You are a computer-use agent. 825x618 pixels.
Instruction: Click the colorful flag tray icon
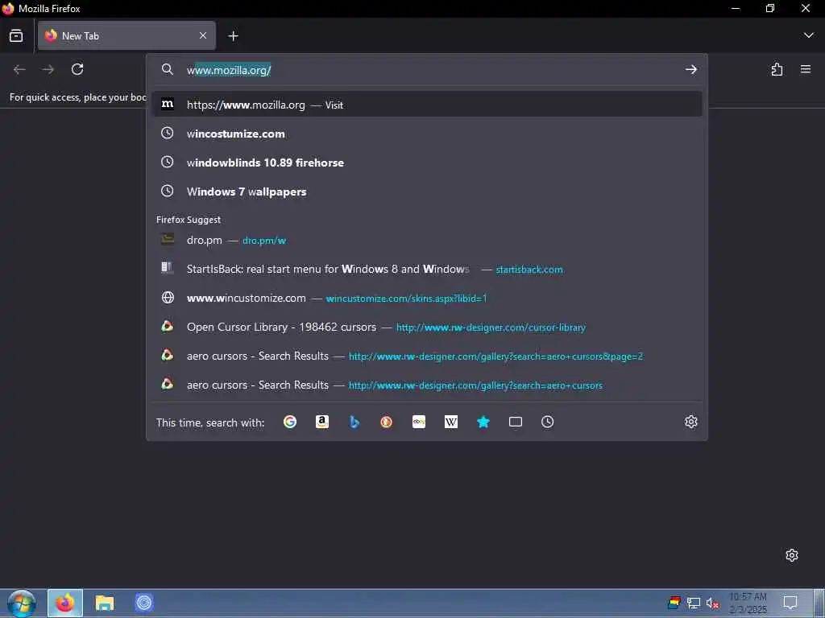tap(674, 603)
